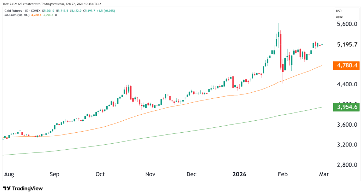Click the Mar label on time axis
363x196 pixels.
(x=324, y=174)
